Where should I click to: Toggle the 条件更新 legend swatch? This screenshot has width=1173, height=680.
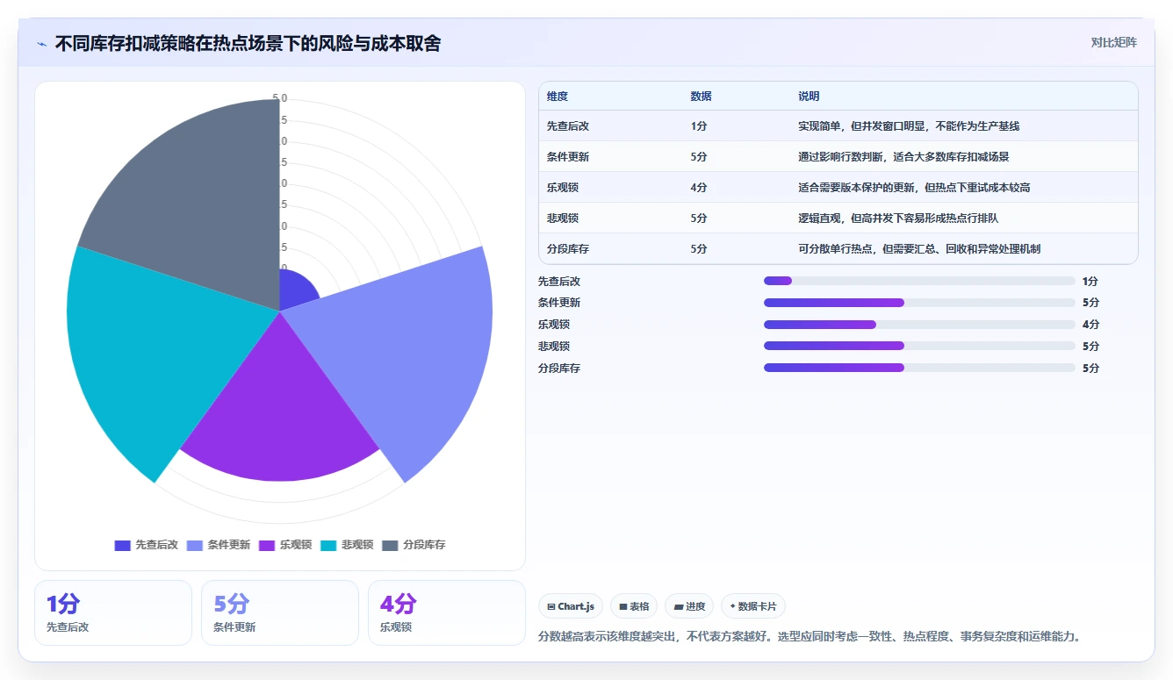(195, 545)
